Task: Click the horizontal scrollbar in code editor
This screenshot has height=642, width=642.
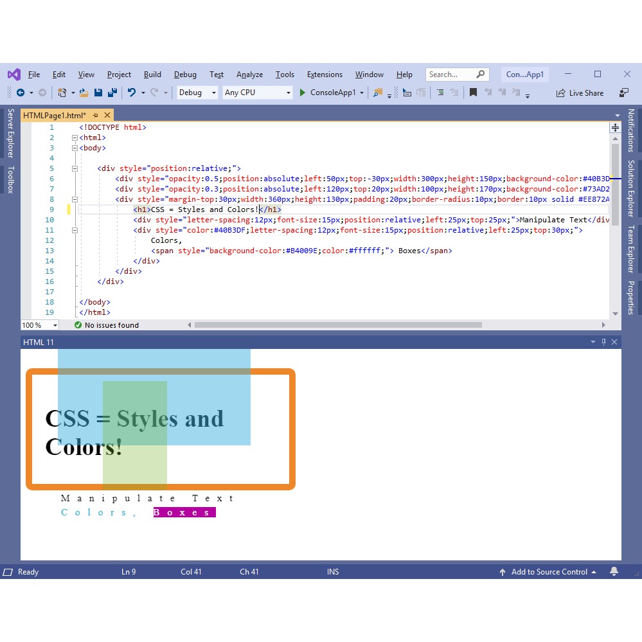Action: [x=337, y=325]
